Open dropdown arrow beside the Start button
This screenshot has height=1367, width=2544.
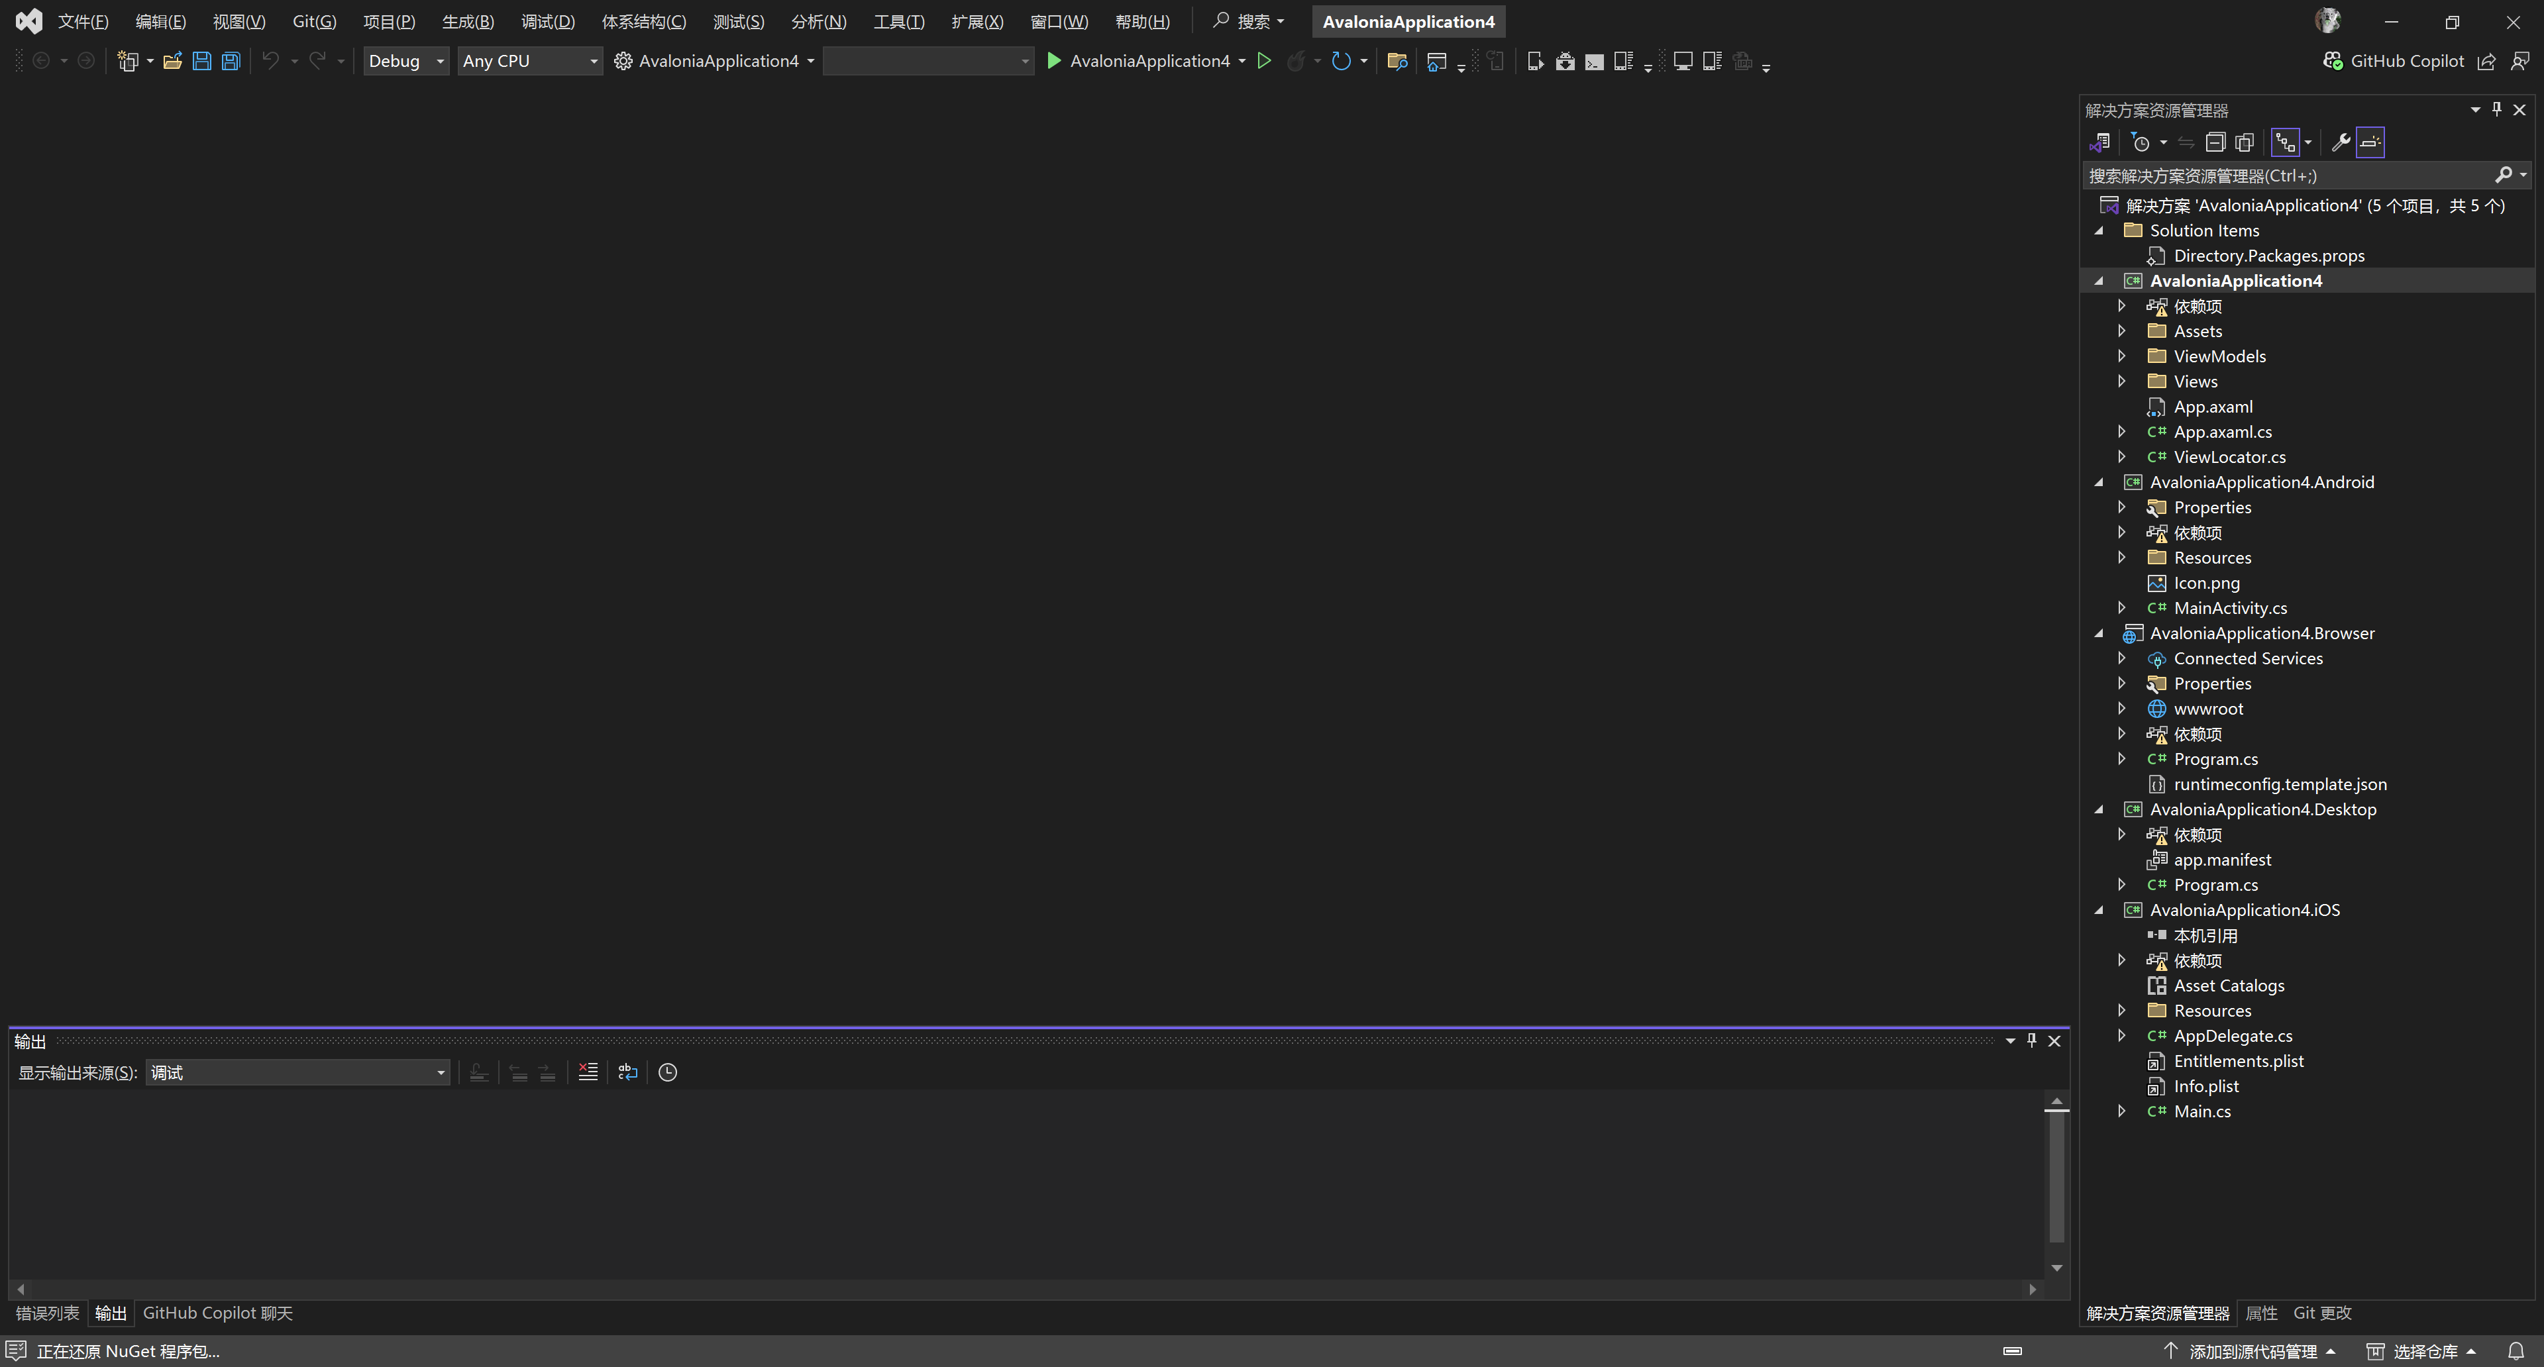pos(1242,61)
